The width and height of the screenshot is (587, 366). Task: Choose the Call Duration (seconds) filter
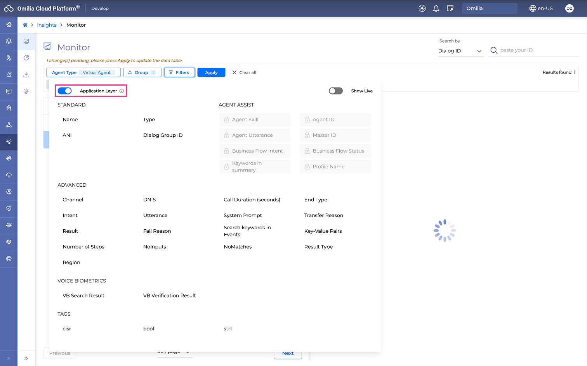[252, 200]
